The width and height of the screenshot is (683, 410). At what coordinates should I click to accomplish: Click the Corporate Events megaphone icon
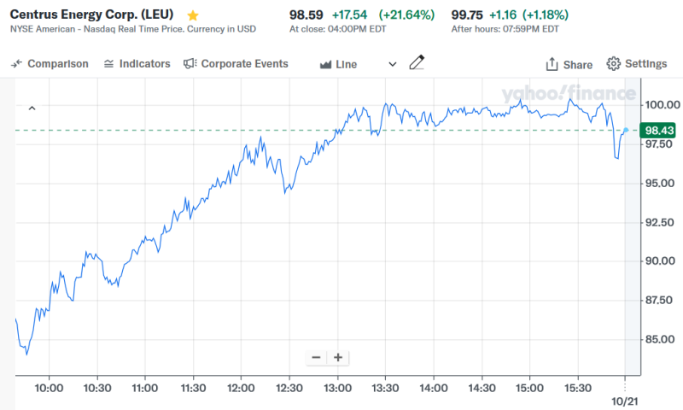tap(190, 64)
